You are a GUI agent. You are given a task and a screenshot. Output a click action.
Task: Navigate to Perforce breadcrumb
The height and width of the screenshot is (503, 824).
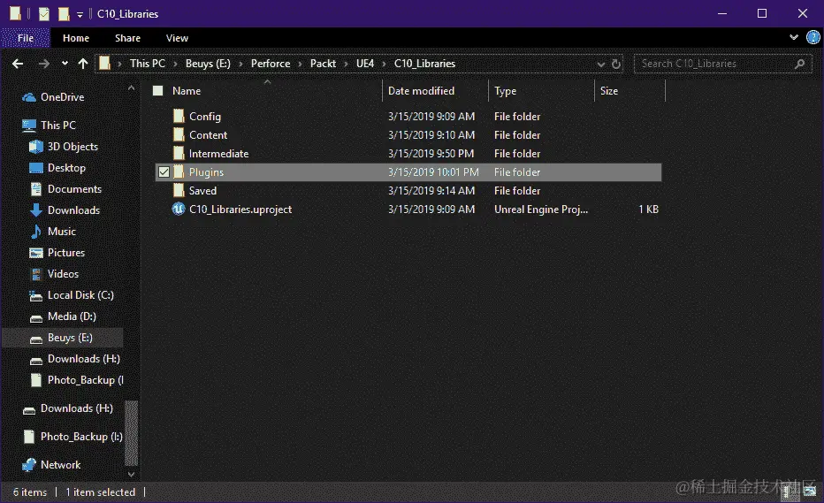(271, 64)
